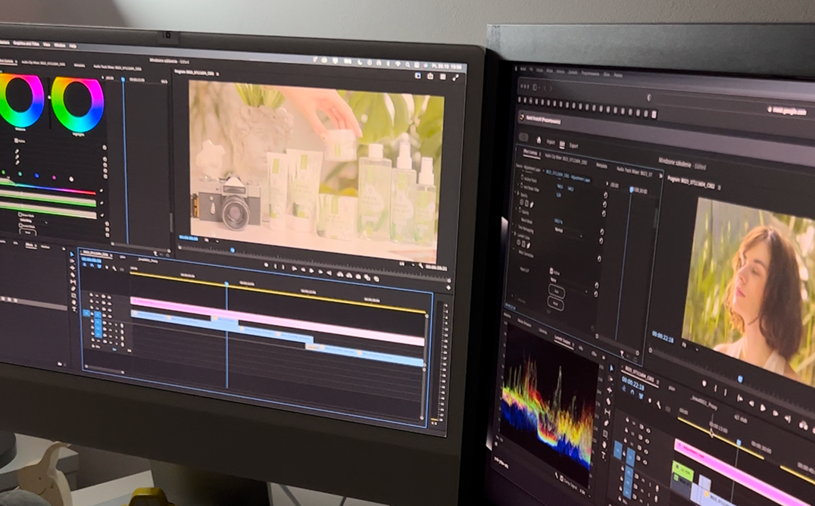Click the rainbow Hue range slider
815x506 pixels.
[x=48, y=186]
